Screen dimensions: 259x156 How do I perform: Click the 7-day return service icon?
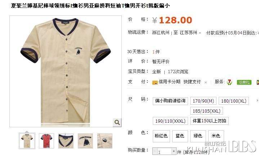click(x=229, y=82)
